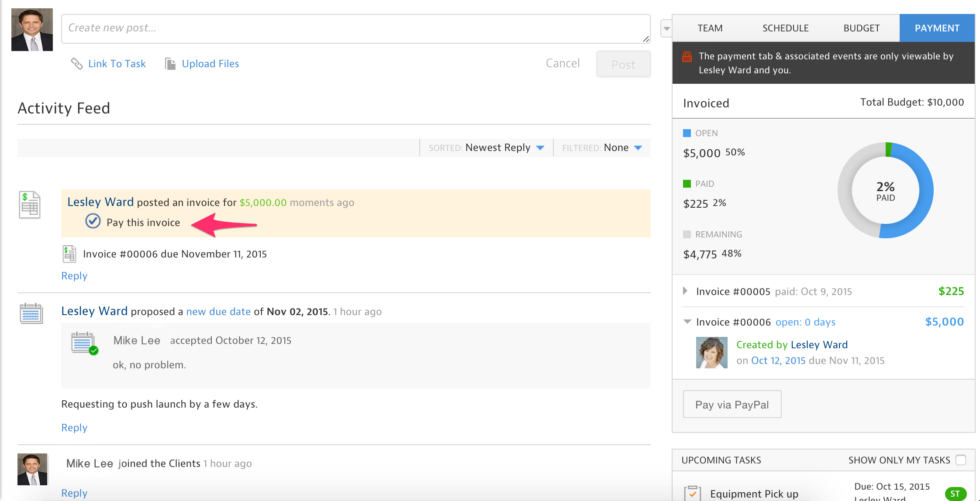Screen dimensions: 980x501
Task: Collapse Invoice #00006 details triangle
Action: 687,322
